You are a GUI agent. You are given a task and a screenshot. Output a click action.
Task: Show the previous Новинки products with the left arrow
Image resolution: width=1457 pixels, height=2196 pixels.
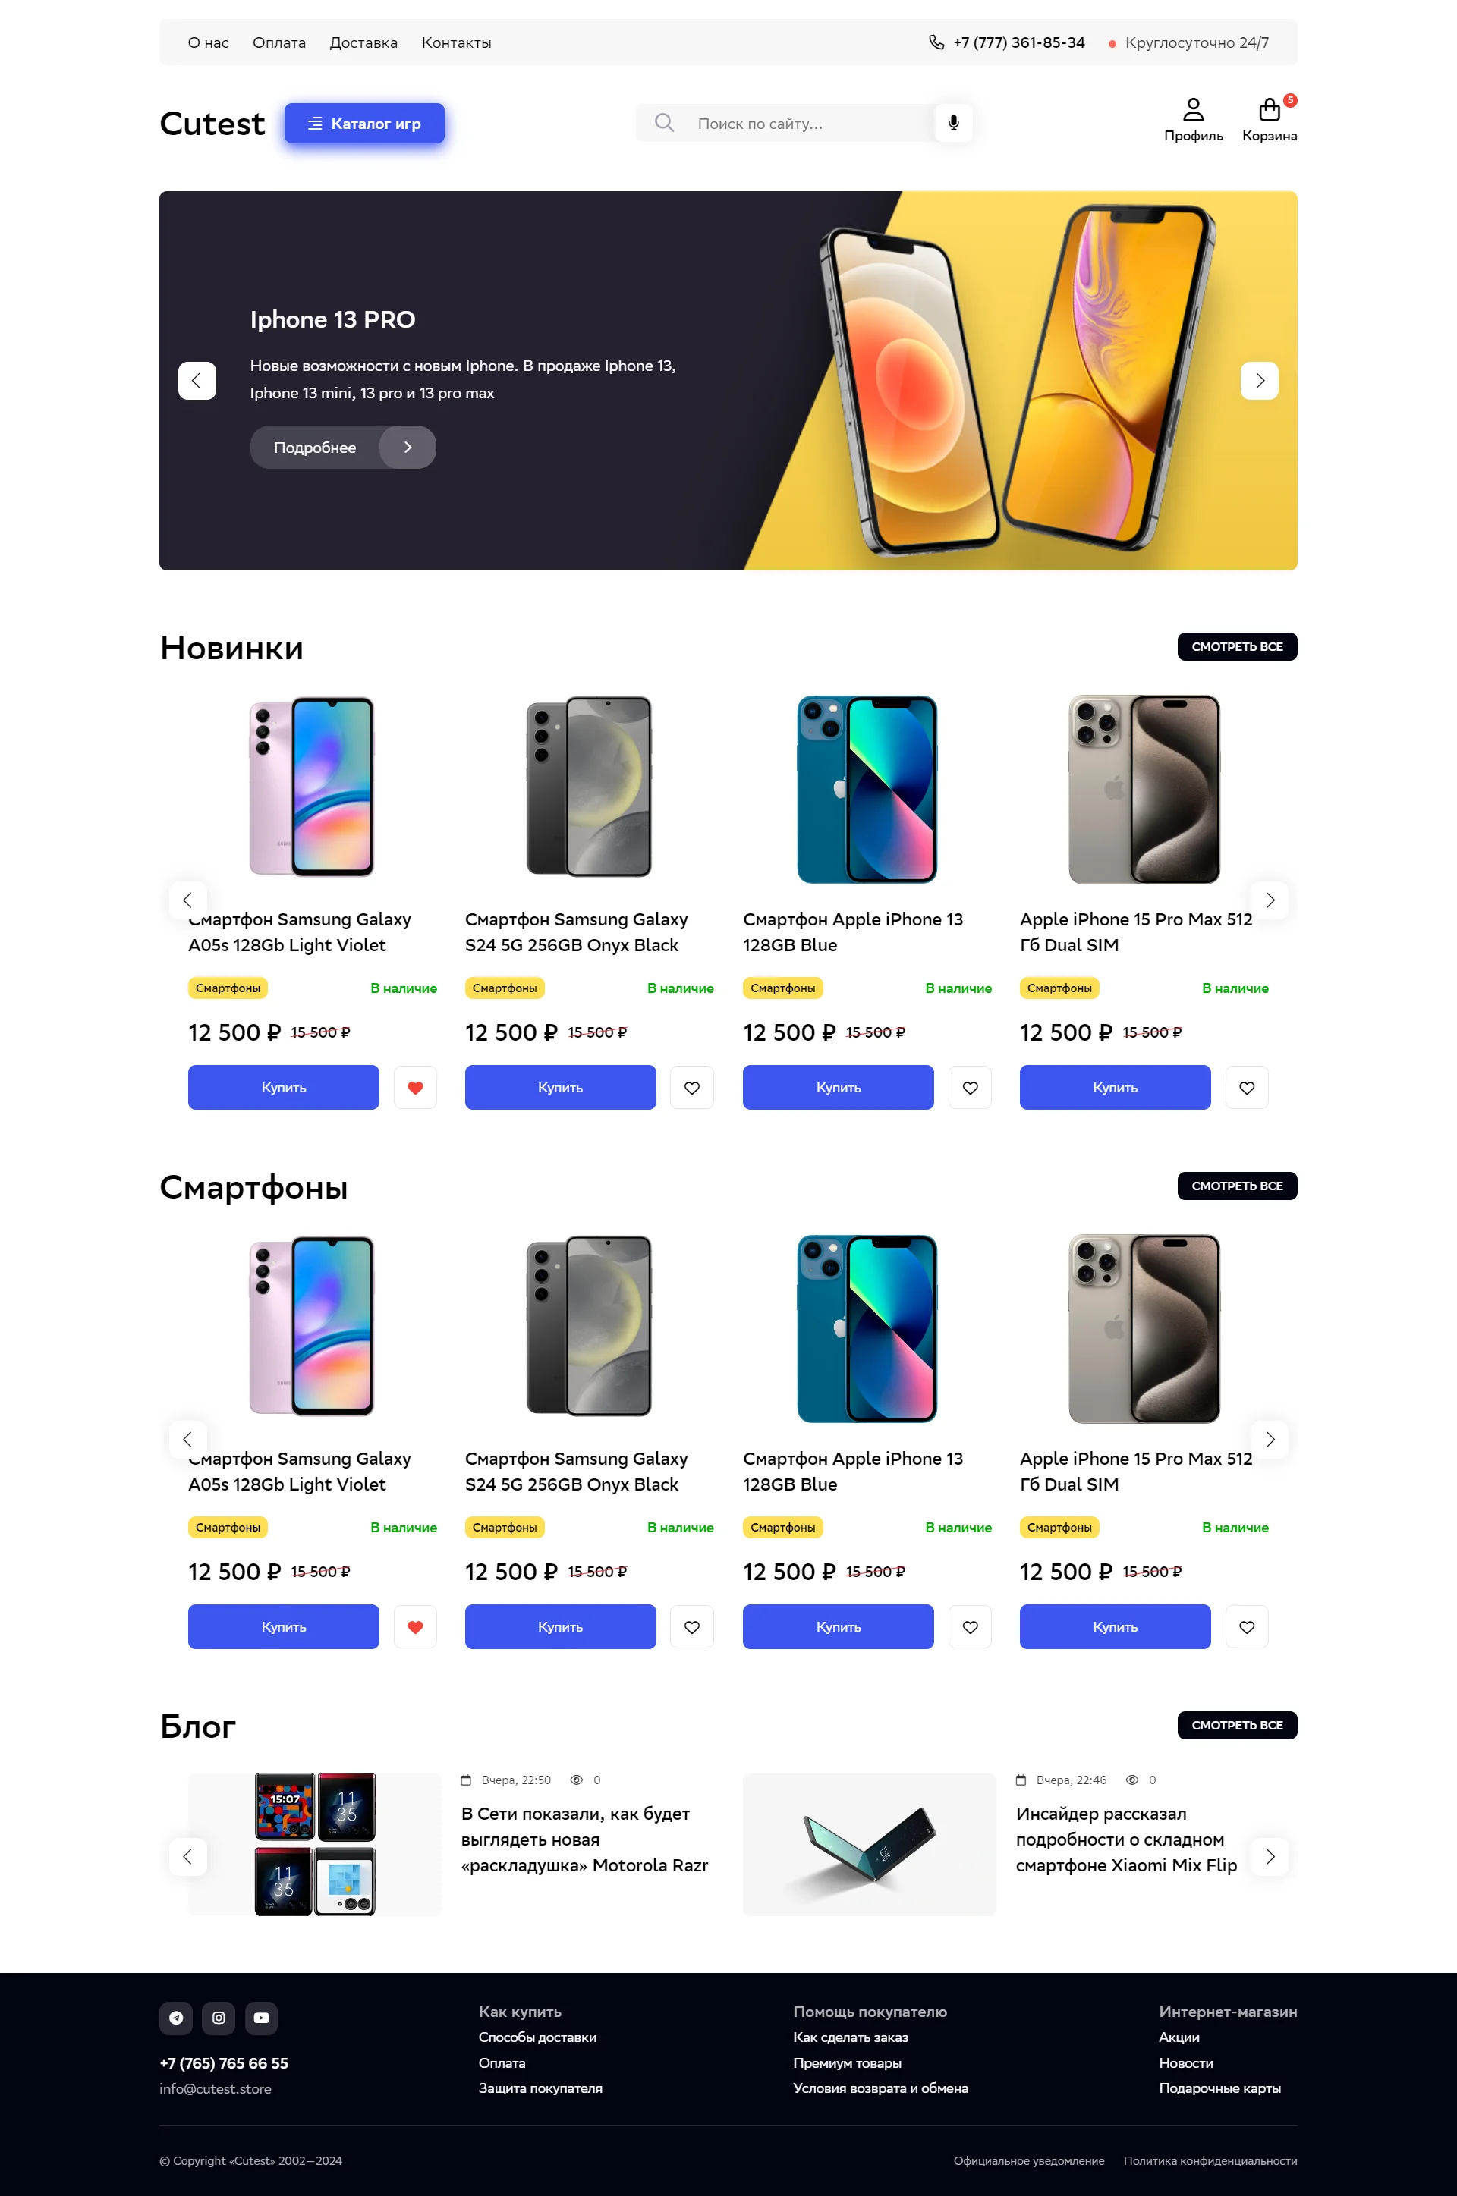[x=187, y=900]
